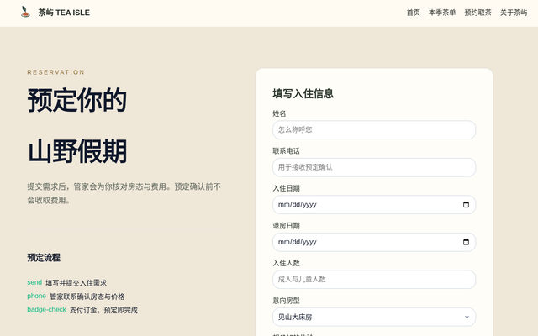This screenshot has width=538, height=336.
Task: Click the phone icon text in 预定流程
Action: (36, 296)
